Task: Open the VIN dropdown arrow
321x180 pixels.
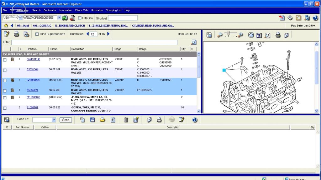Action: click(59, 17)
